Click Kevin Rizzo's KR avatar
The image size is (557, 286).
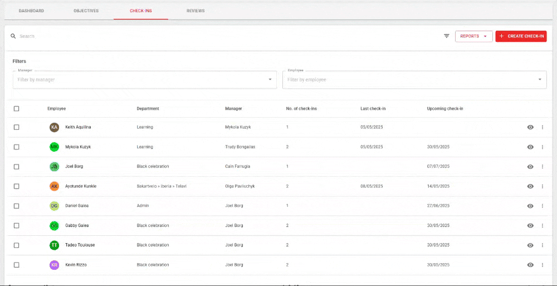pos(54,265)
